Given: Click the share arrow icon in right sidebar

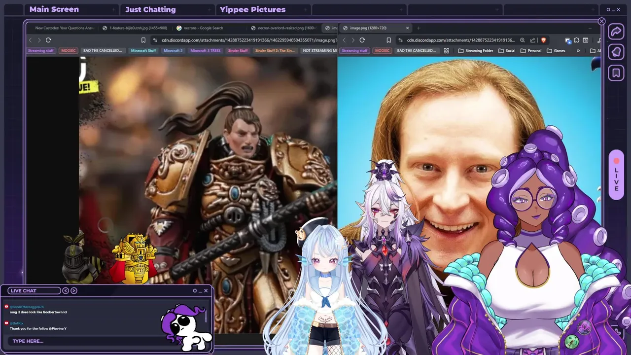Looking at the screenshot, I should (x=616, y=32).
